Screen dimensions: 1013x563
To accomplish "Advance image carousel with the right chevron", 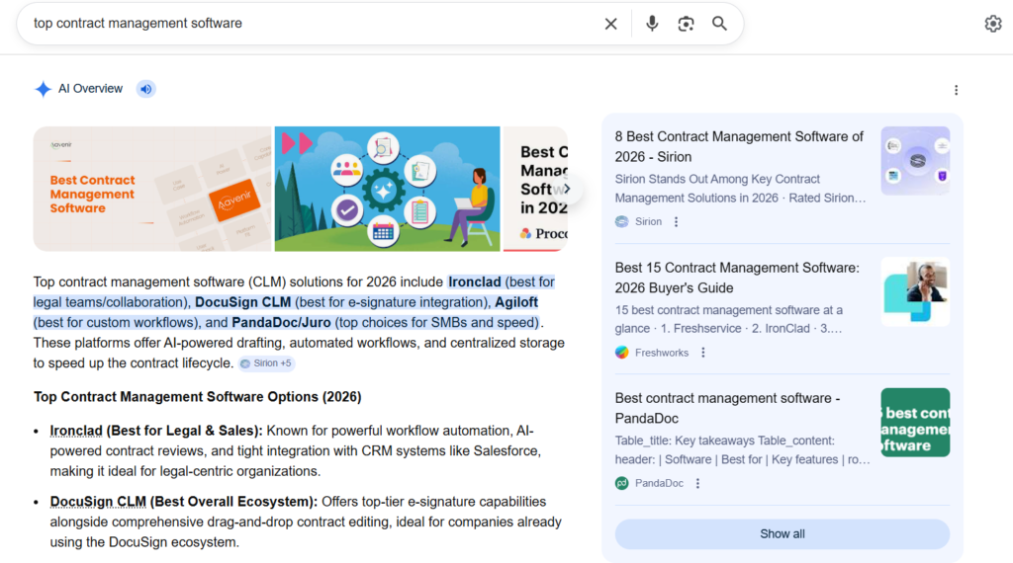I will 567,189.
